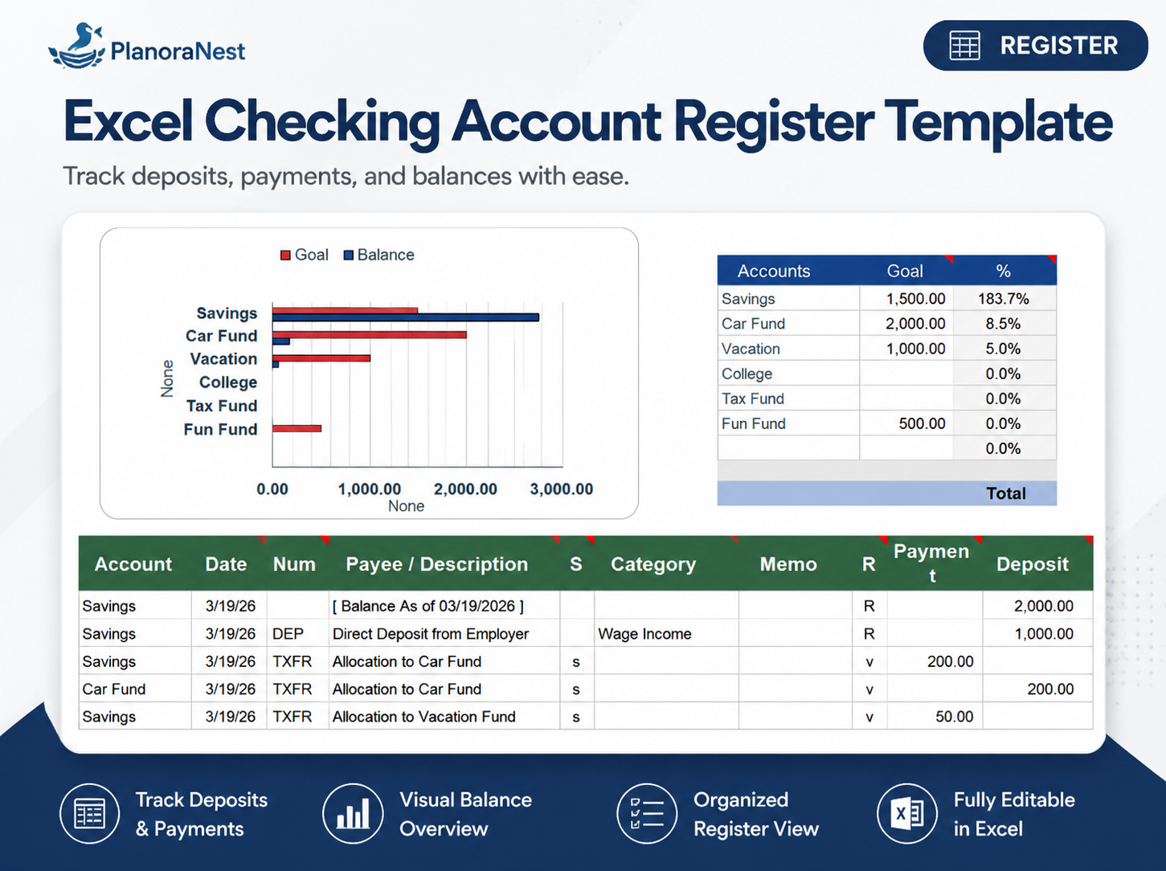The height and width of the screenshot is (871, 1166).
Task: Click the REGISTER label in the top badge
Action: click(1058, 46)
